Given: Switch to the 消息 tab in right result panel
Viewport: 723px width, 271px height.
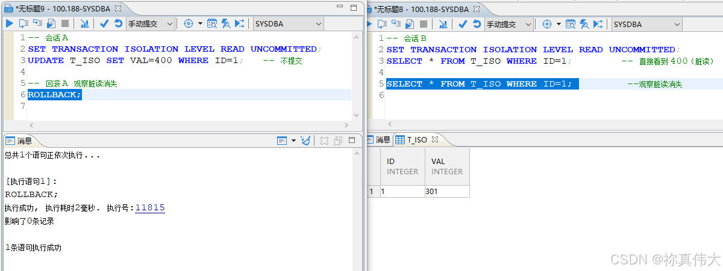Looking at the screenshot, I should pos(378,139).
